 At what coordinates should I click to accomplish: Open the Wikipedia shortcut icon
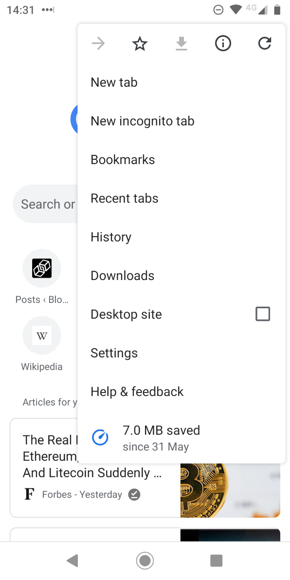[x=41, y=335]
